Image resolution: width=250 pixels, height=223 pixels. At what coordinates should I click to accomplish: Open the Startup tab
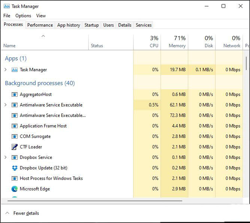(x=91, y=25)
